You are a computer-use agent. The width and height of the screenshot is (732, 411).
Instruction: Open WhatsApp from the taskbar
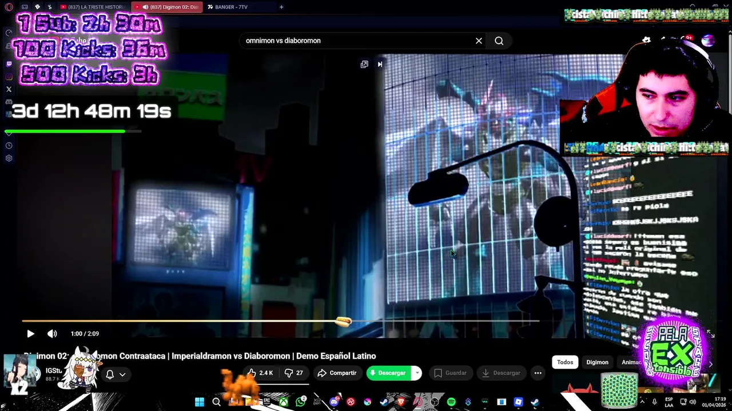301,402
